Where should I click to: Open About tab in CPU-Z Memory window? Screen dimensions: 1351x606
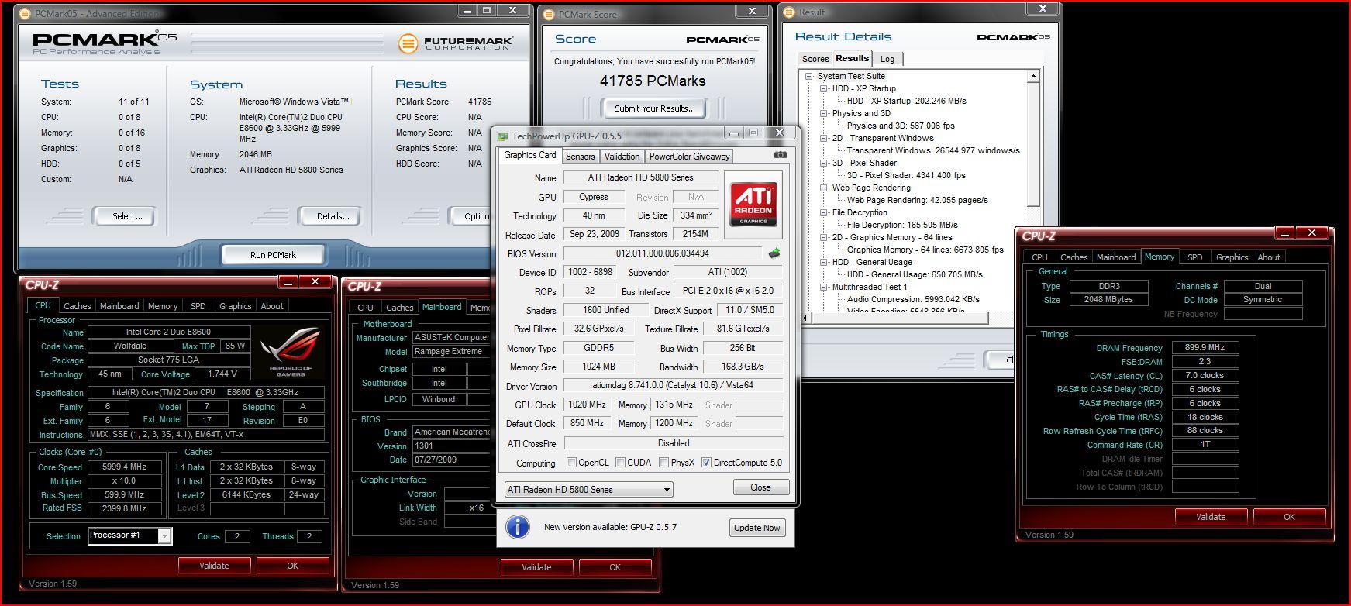click(x=1269, y=257)
